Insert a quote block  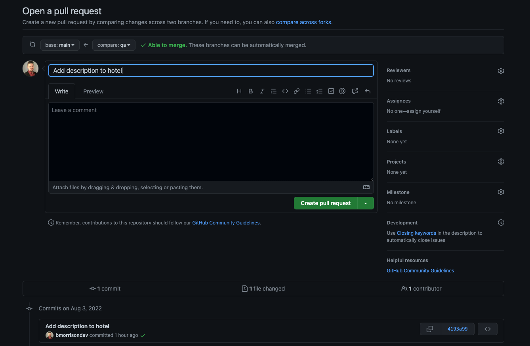[x=273, y=91]
